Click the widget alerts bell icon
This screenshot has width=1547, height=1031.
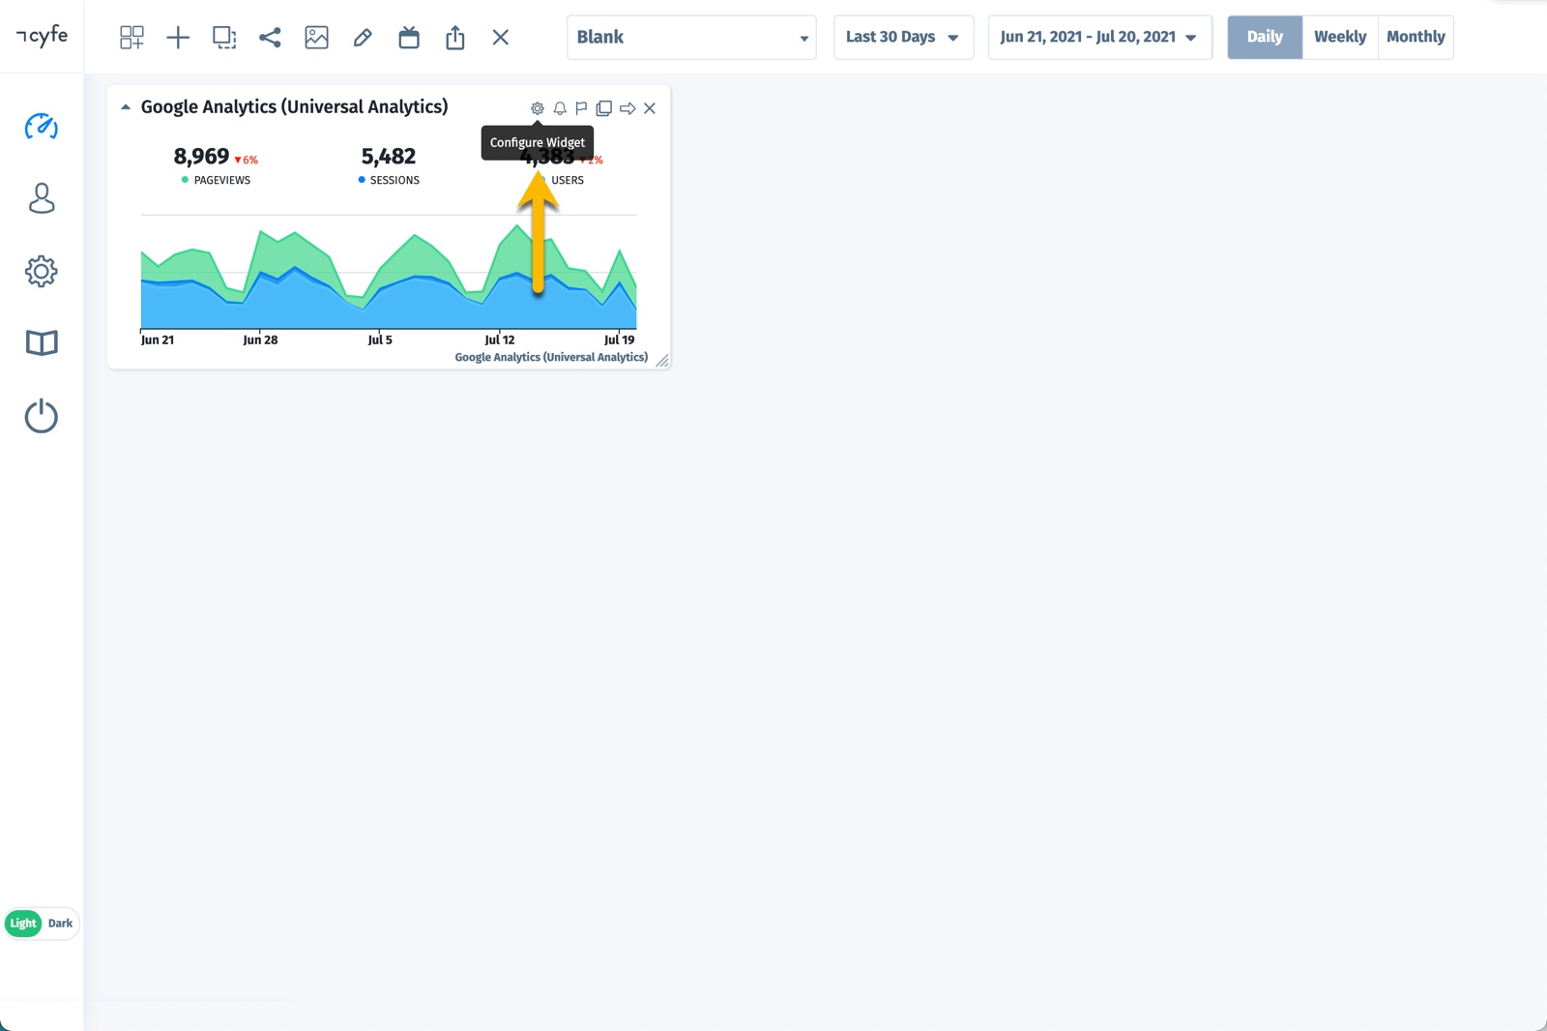(560, 108)
